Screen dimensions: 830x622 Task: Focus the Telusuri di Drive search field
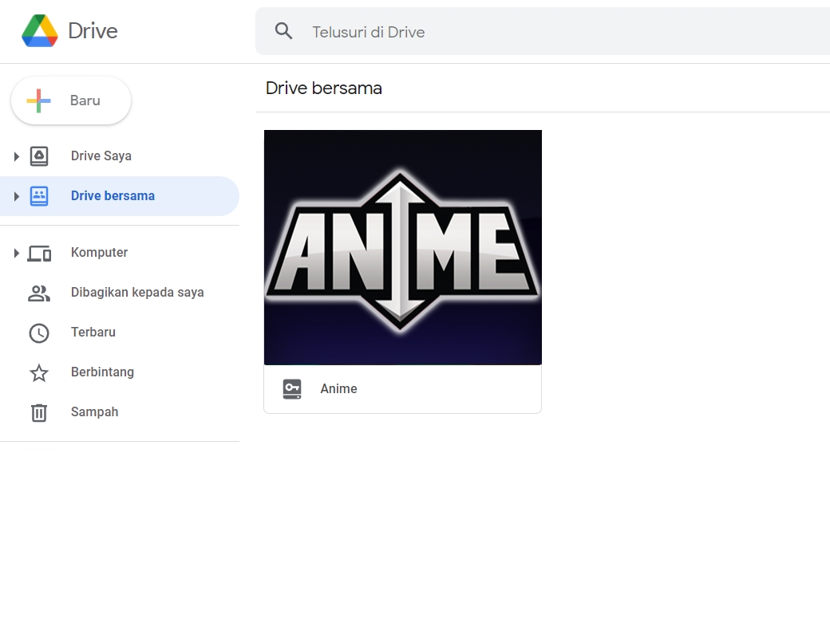543,31
